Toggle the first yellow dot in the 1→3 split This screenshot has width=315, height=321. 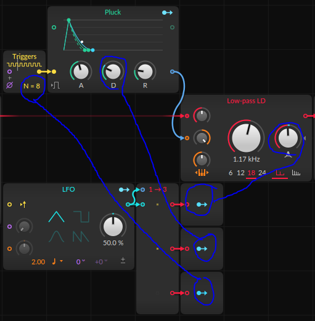click(157, 204)
